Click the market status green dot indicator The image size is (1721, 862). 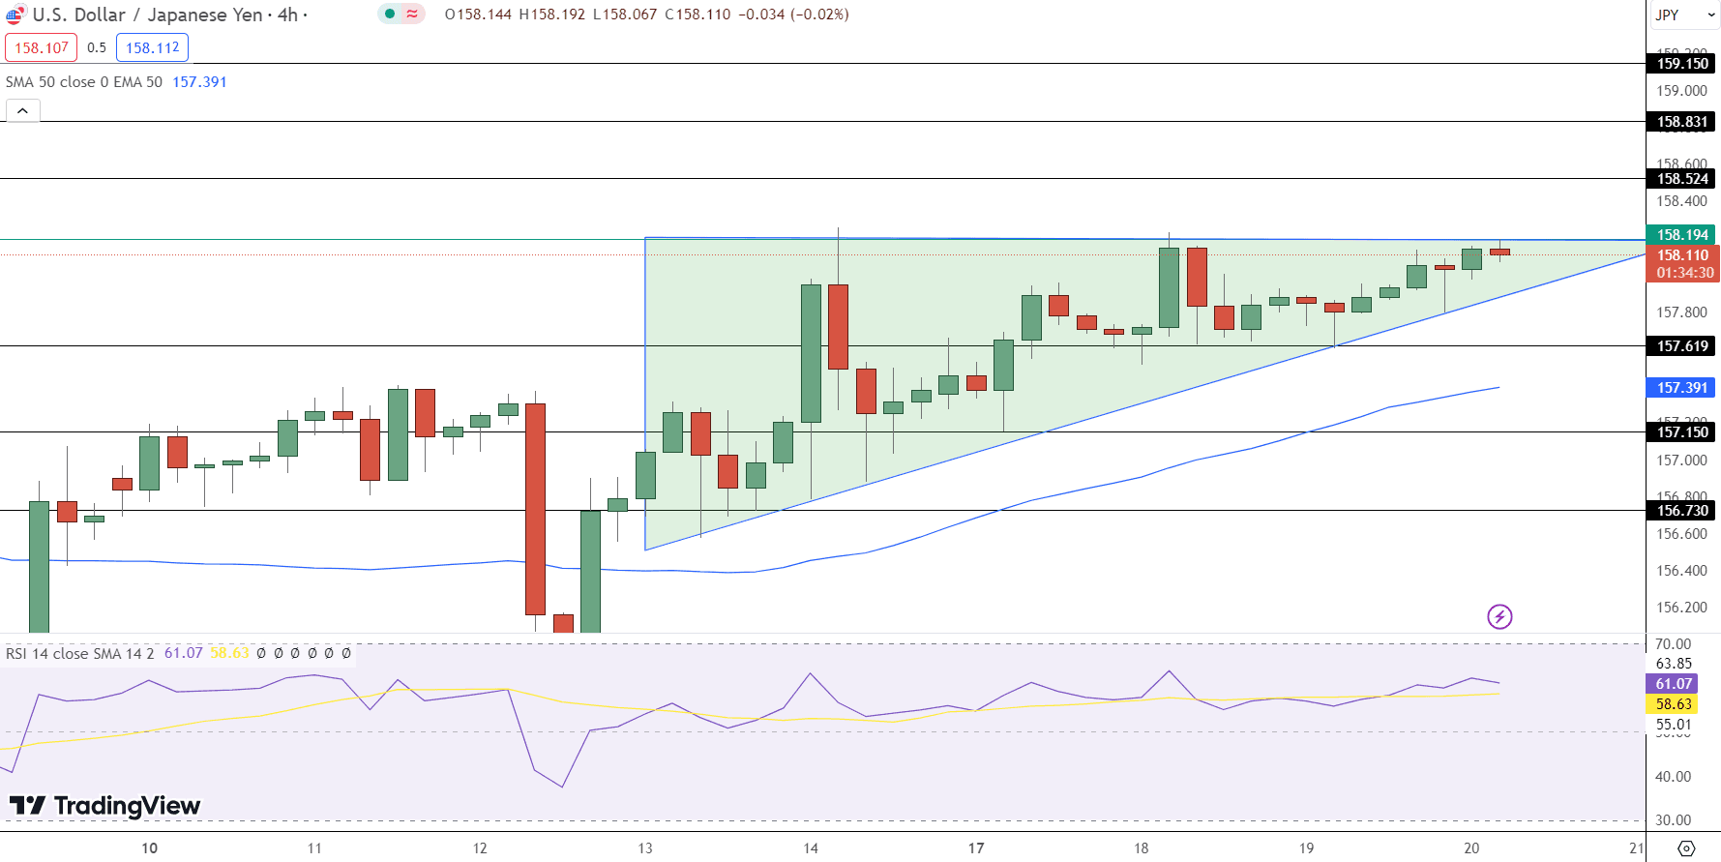coord(390,14)
